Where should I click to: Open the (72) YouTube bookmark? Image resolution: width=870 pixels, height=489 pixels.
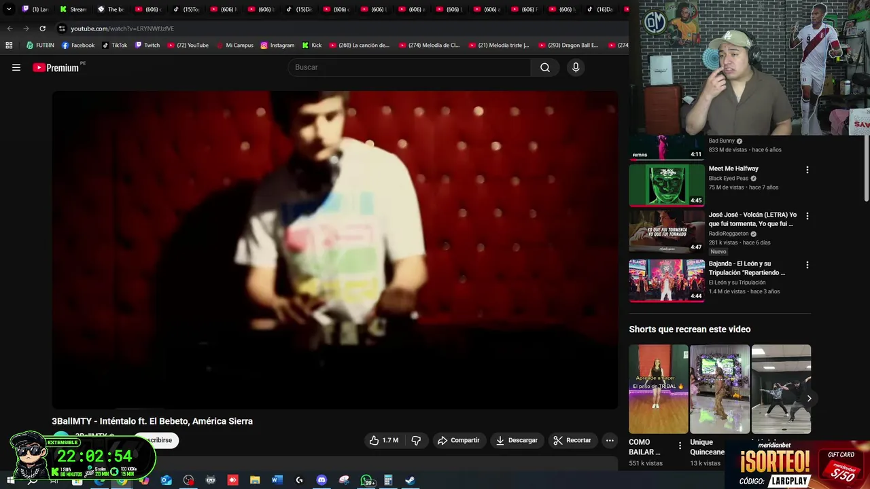(188, 46)
